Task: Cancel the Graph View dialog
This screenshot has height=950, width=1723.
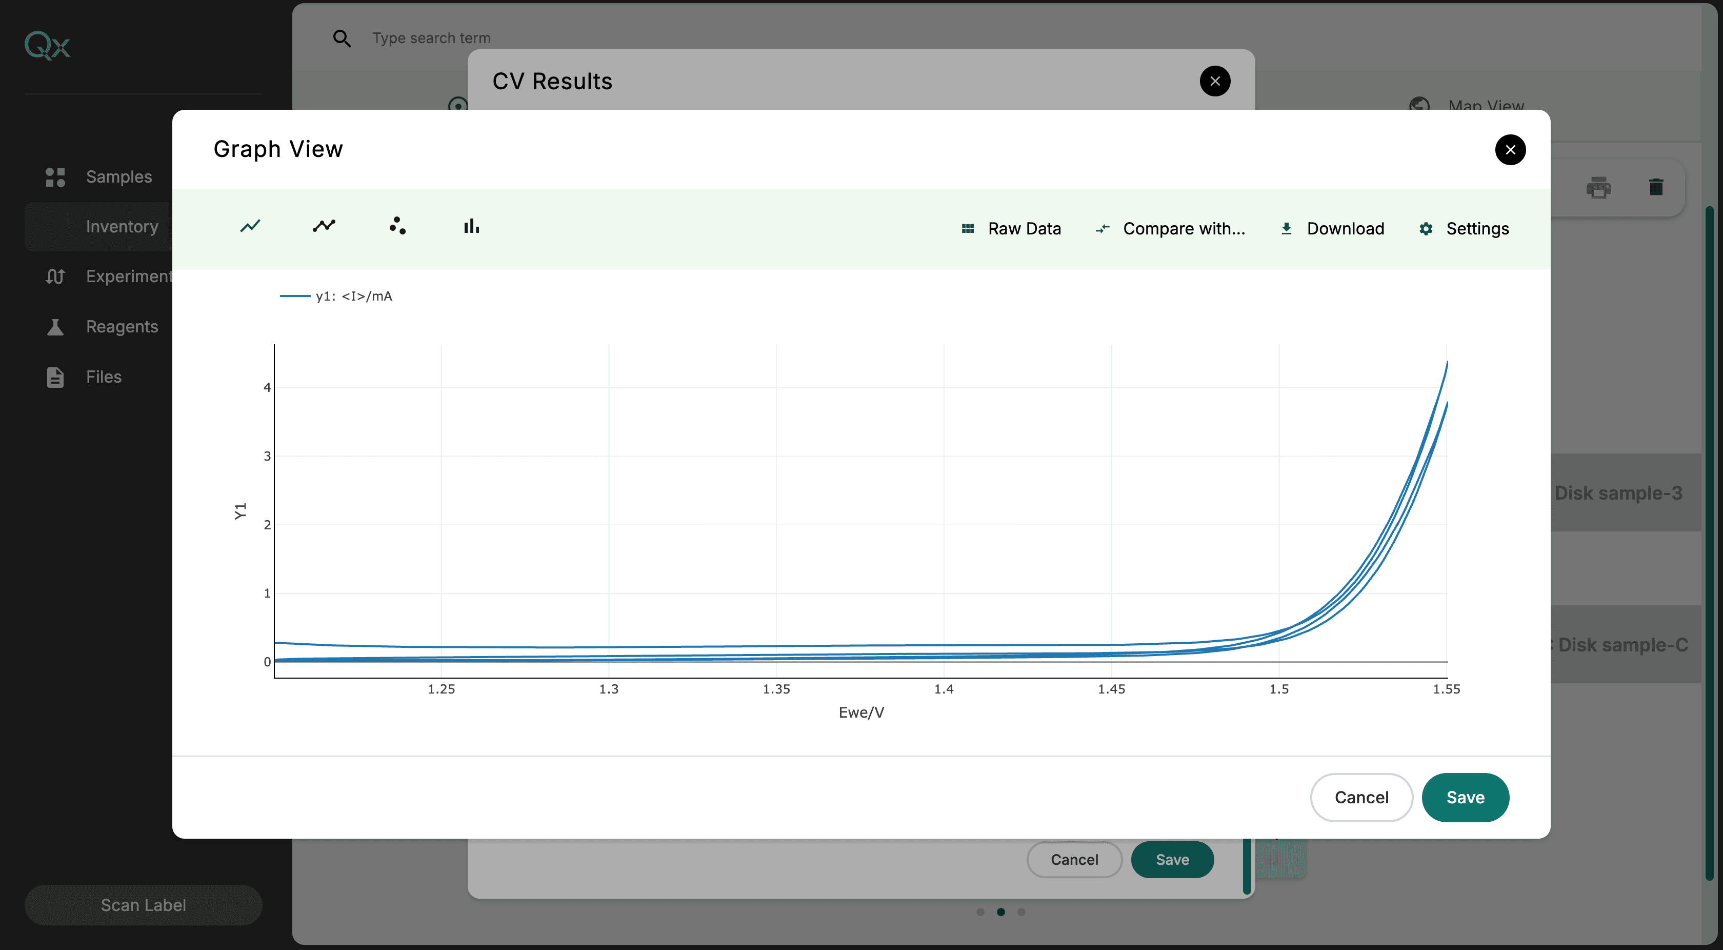Action: point(1361,798)
